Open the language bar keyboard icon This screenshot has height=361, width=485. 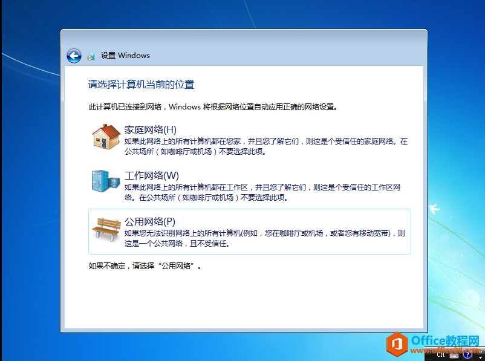tap(454, 356)
